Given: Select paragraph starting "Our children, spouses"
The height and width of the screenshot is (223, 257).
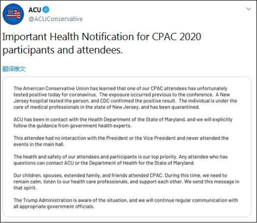Looking at the screenshot, I should pyautogui.click(x=126, y=181).
